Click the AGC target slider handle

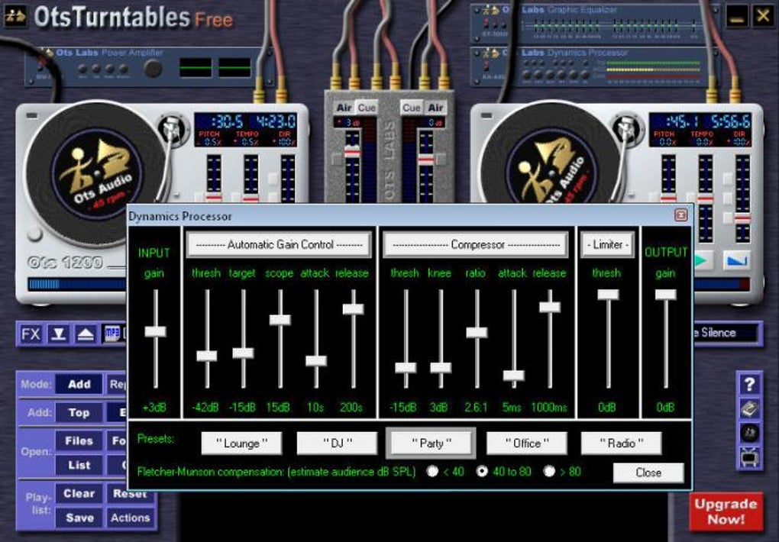coord(243,353)
